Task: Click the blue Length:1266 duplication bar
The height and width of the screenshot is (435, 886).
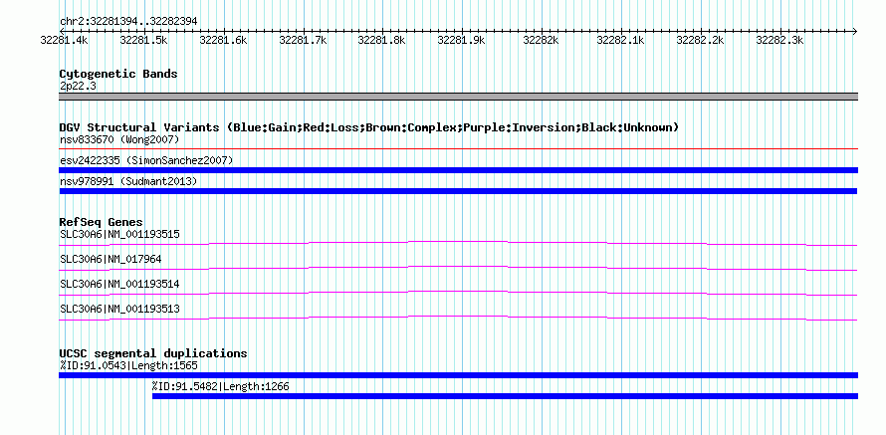Action: point(505,396)
